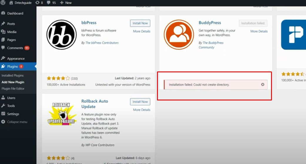This screenshot has width=306, height=164.
Task: Collapse the admin sidebar menu
Action: point(17,122)
